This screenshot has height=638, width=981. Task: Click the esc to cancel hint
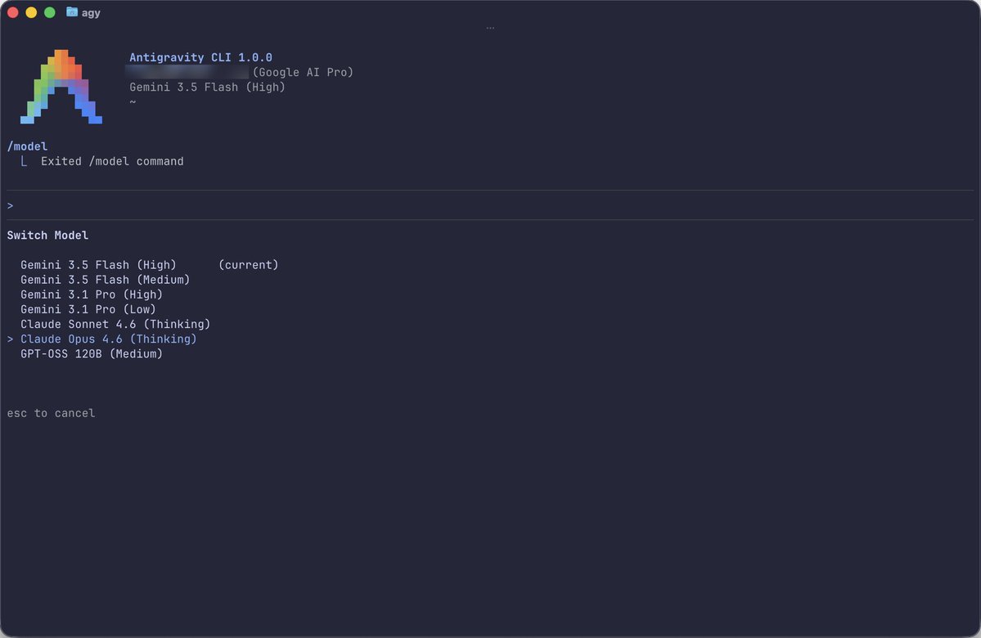point(52,413)
